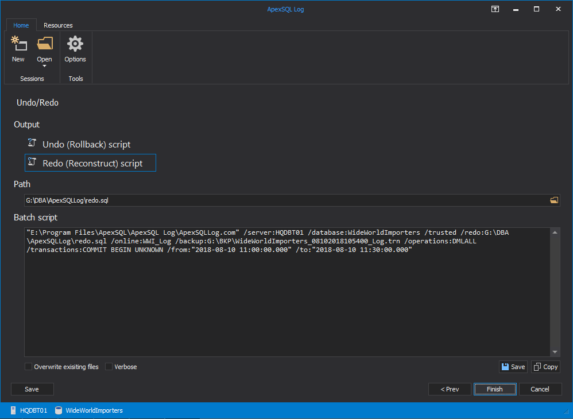Click scroll down arrow of batch script
Screen dimensions: 573x419
coord(555,352)
